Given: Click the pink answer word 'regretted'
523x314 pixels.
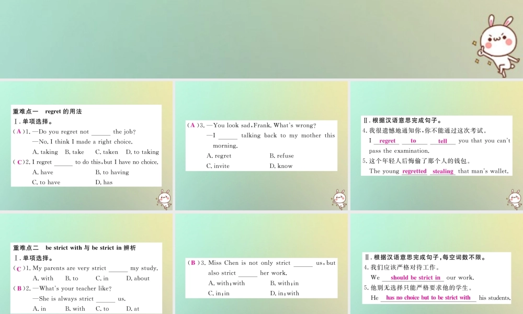Looking at the screenshot, I should click(x=414, y=171).
